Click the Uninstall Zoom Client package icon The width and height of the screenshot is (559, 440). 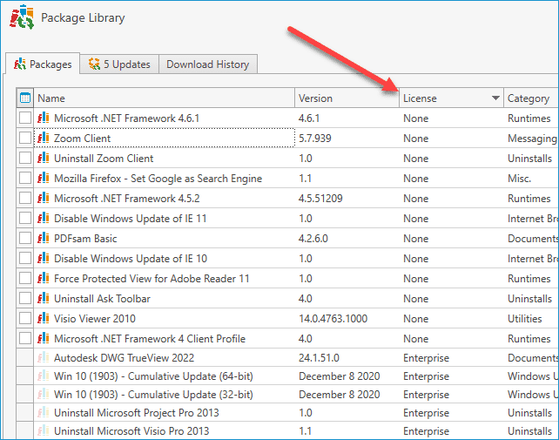44,158
